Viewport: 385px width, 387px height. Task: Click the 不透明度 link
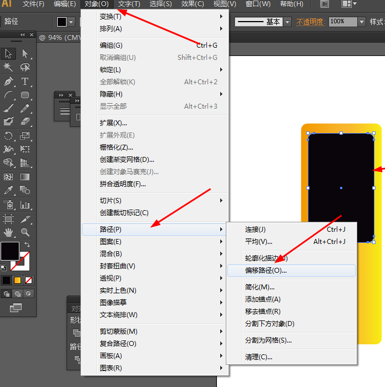point(310,22)
